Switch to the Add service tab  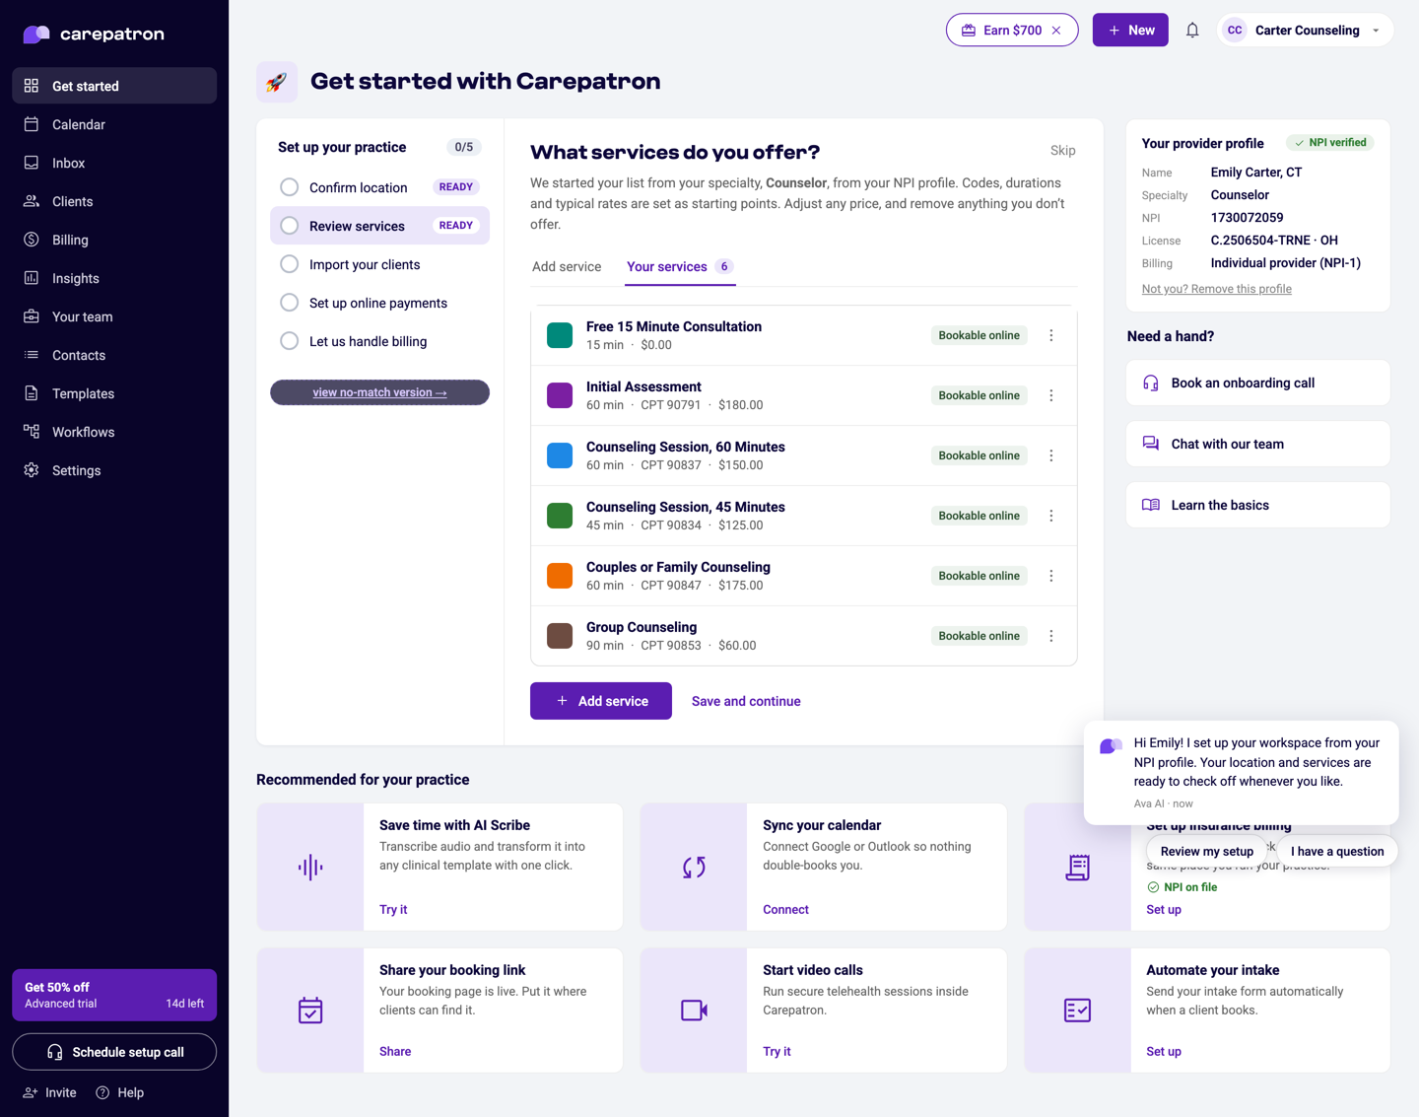tap(567, 266)
